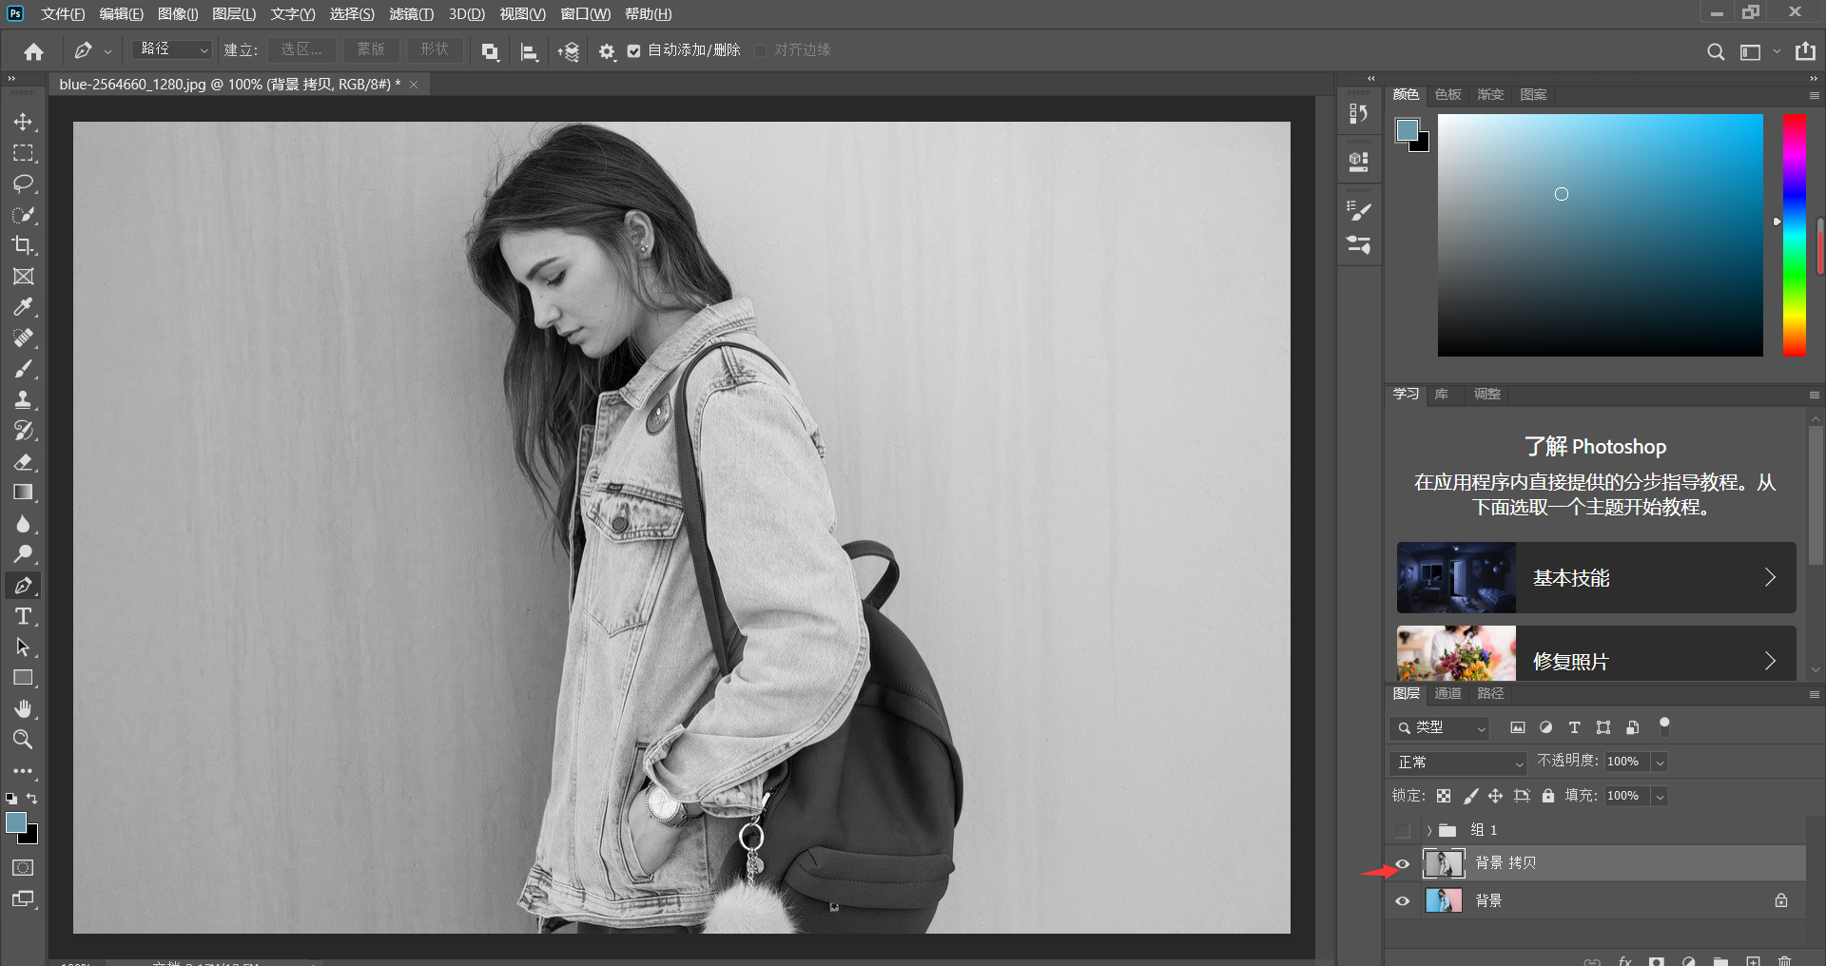Open the 正常 blend mode dropdown
The width and height of the screenshot is (1826, 966).
coord(1457,763)
